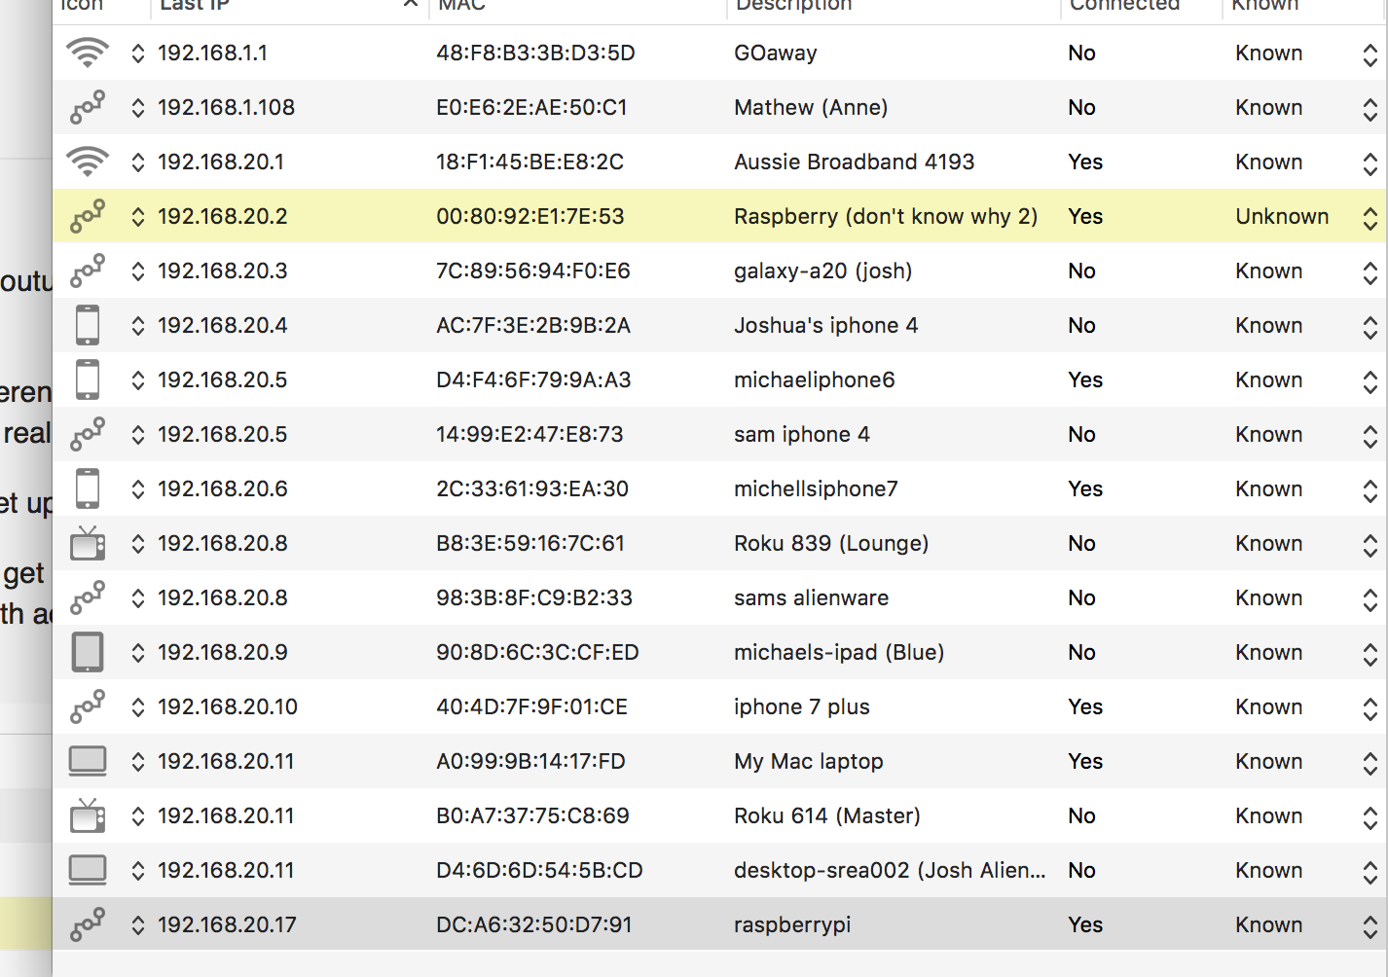The height and width of the screenshot is (977, 1388).
Task: Click the phone icon for Joshua's iphone 4
Action: (x=88, y=325)
